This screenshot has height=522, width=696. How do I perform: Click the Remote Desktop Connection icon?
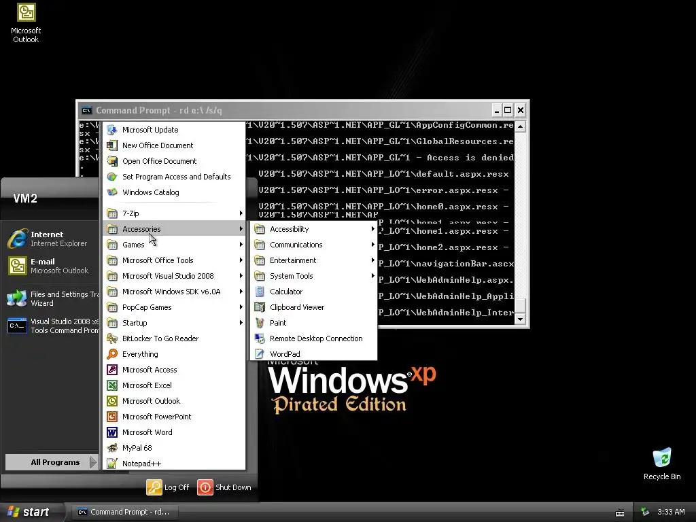click(x=260, y=338)
